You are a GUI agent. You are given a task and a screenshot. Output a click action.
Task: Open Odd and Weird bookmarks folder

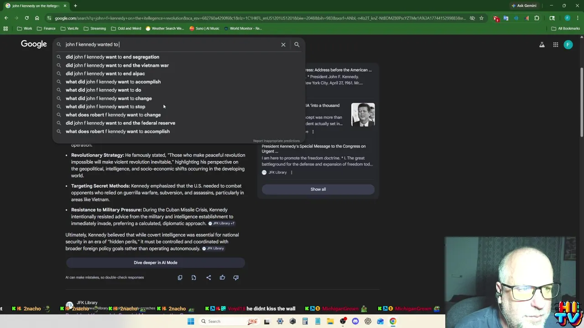tap(126, 28)
